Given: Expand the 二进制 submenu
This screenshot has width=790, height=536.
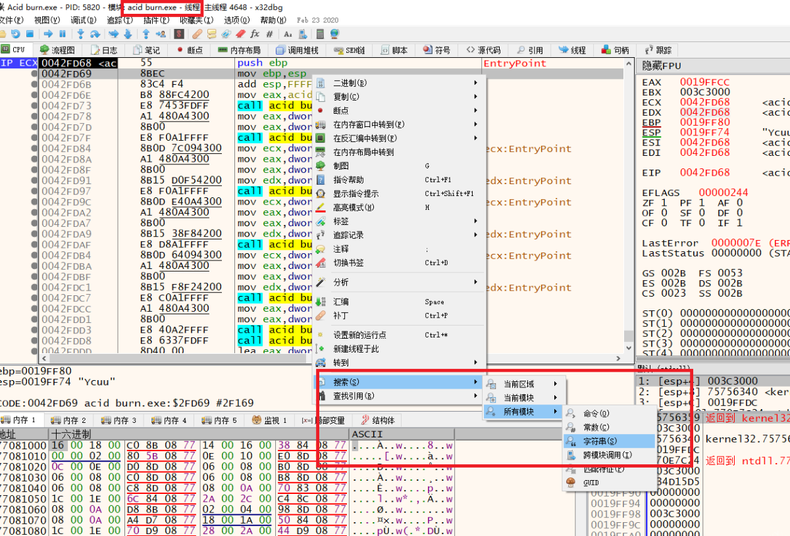Looking at the screenshot, I should (399, 83).
